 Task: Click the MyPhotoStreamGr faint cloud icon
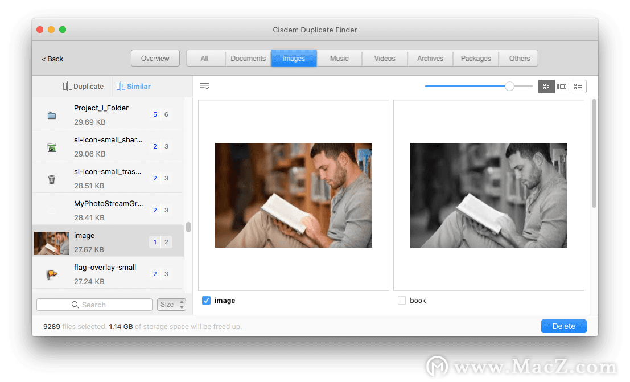tap(52, 211)
